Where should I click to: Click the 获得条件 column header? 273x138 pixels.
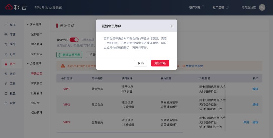click(x=127, y=78)
